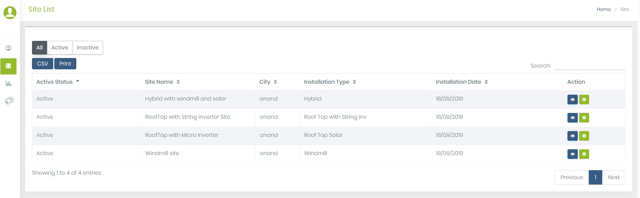Filter the list by Inactive sites

click(x=88, y=48)
